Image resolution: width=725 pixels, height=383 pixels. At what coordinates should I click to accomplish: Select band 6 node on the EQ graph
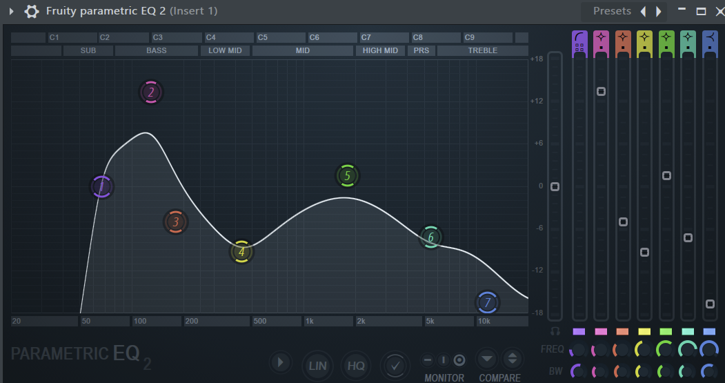tap(430, 237)
